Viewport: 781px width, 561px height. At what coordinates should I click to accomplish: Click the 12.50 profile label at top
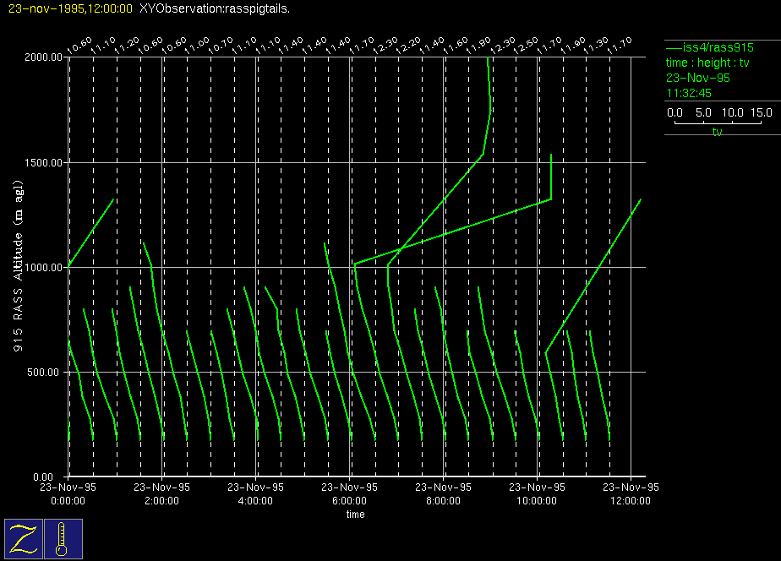click(x=525, y=44)
